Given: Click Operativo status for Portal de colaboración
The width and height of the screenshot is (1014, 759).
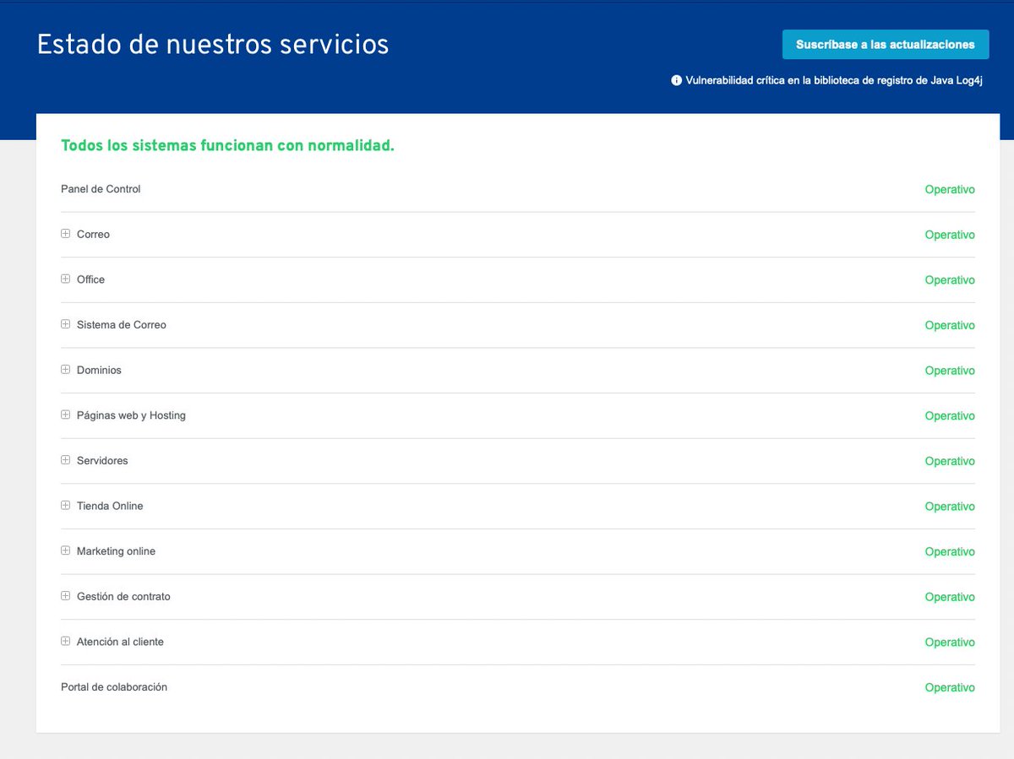Looking at the screenshot, I should (950, 688).
